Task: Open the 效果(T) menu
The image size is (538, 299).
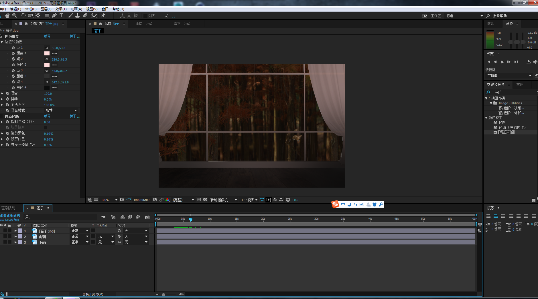Action: [x=61, y=9]
